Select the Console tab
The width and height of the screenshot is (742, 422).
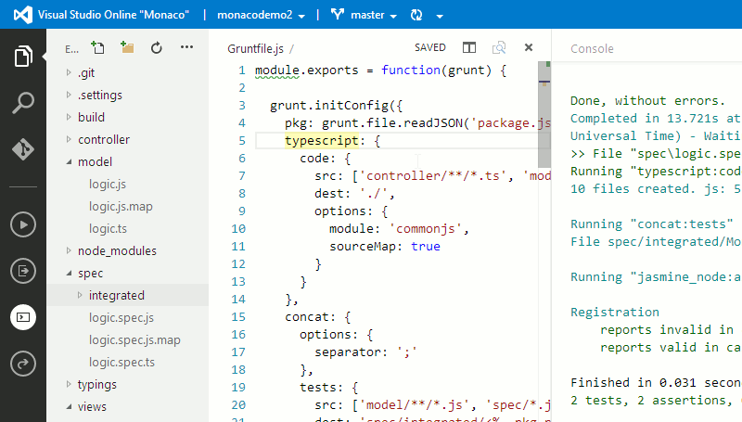tap(592, 49)
